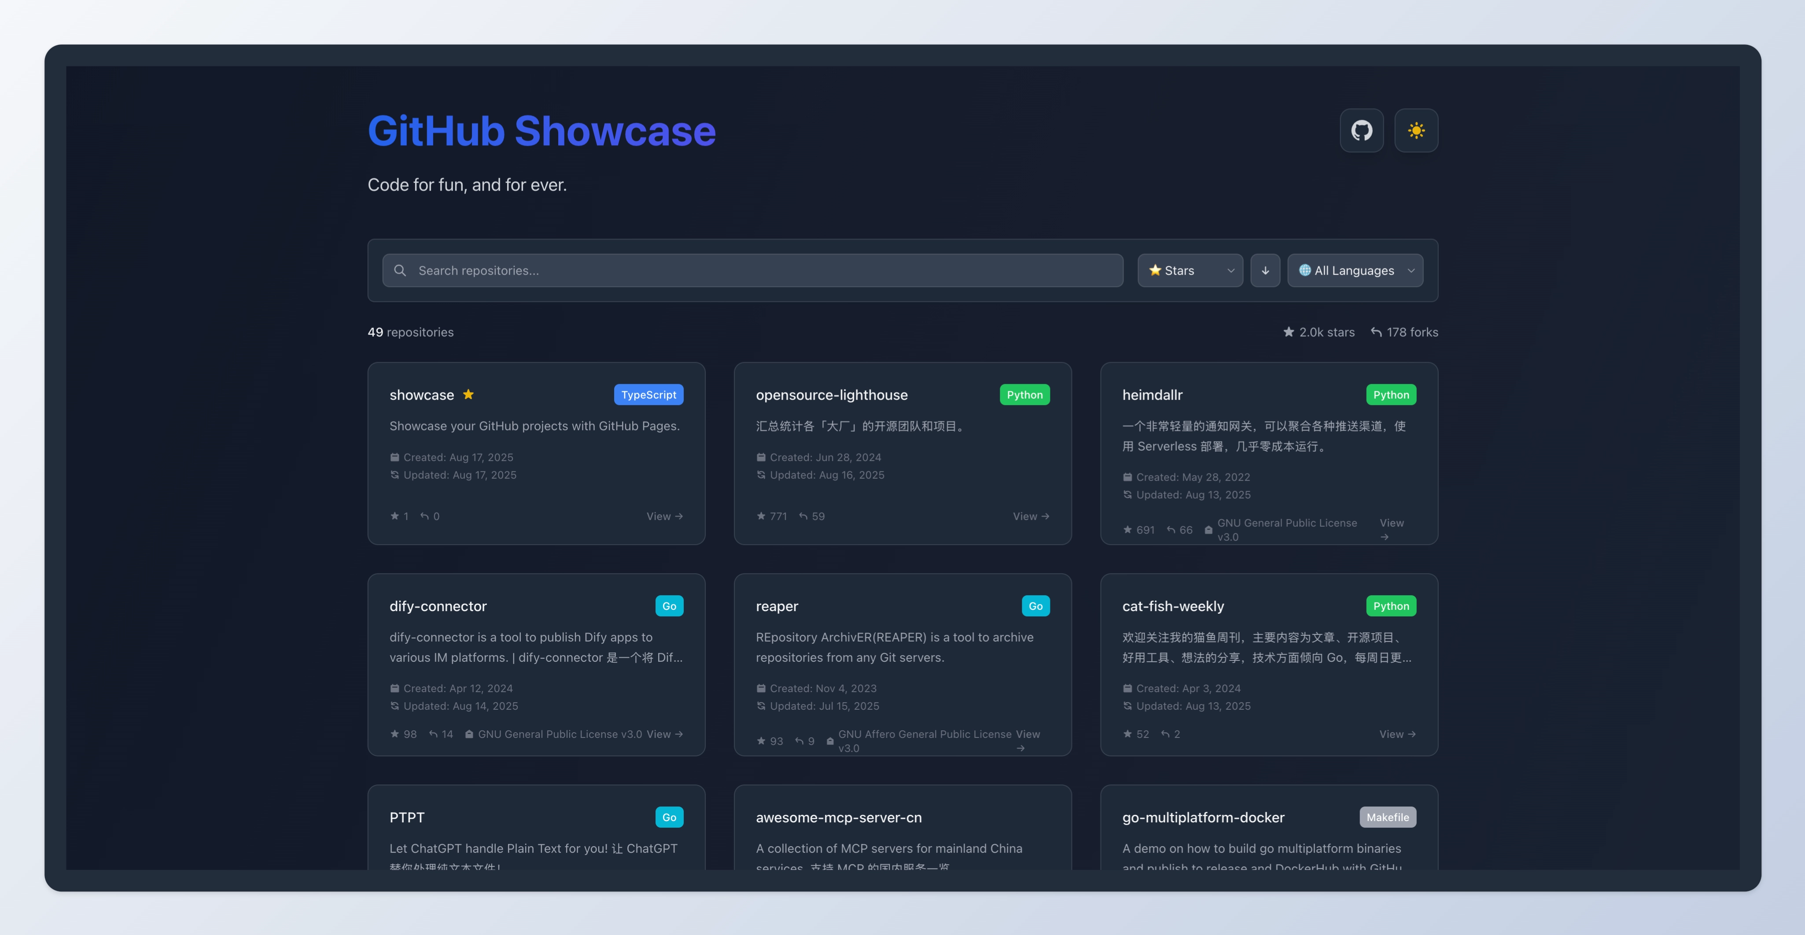
Task: Click star icon showing 98 stars
Action: (394, 734)
